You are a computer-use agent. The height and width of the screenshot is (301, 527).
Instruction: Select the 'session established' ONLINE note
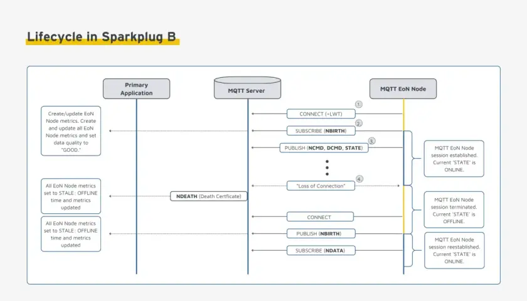coord(454,159)
